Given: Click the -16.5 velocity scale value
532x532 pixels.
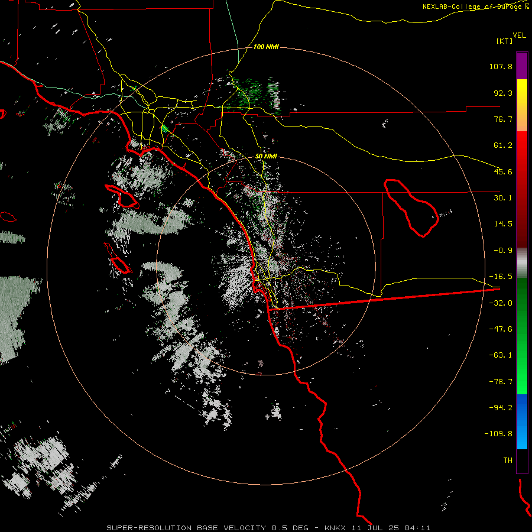Looking at the screenshot, I should pos(501,277).
